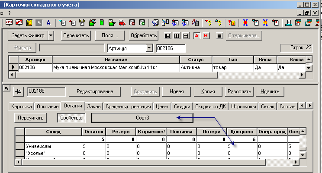Click the Задать фильтр button
The width and height of the screenshot is (322, 173).
coord(28,36)
